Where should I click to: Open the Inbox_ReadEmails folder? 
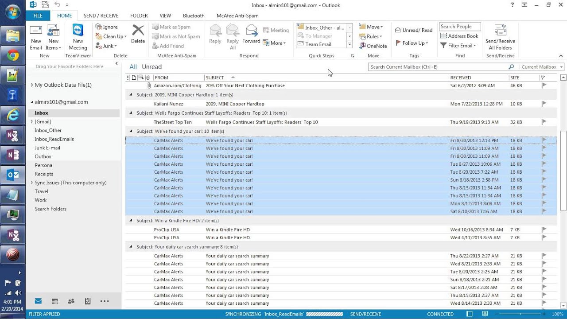tap(54, 139)
